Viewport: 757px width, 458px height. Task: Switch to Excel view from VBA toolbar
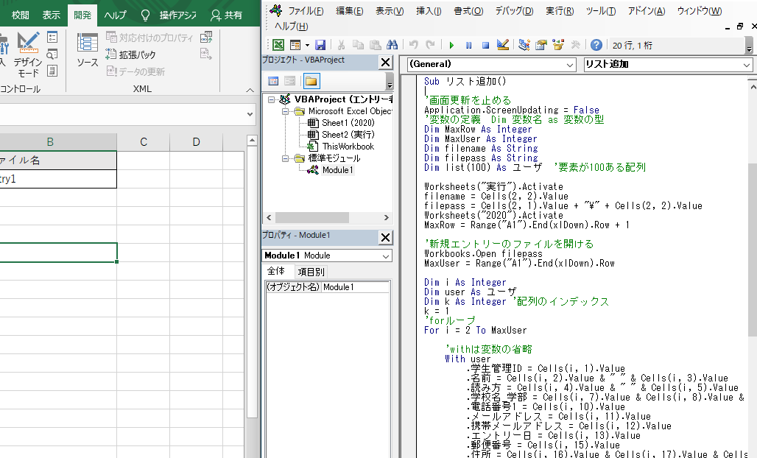278,45
